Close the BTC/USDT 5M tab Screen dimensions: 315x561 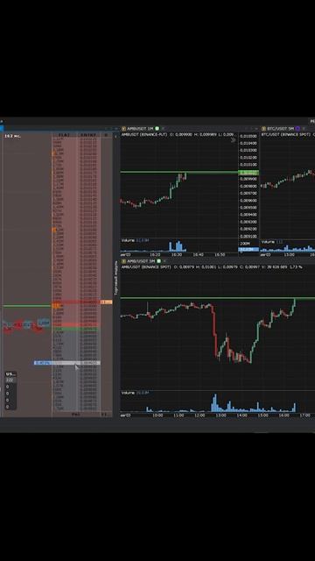click(x=304, y=129)
